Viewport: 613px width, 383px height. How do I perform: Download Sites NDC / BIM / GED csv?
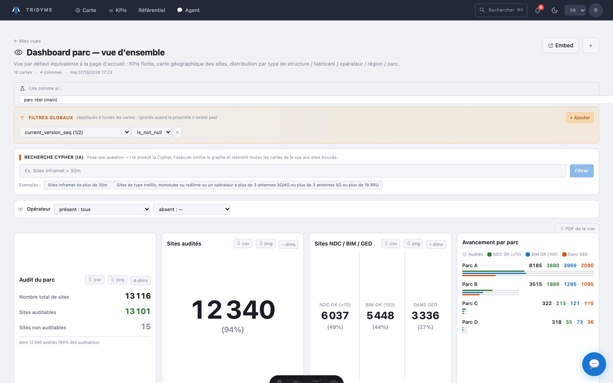coord(391,243)
